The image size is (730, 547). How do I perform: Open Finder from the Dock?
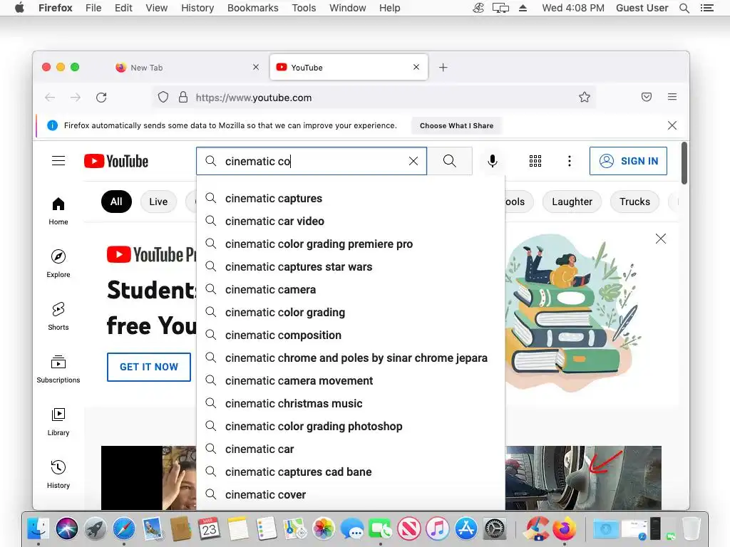(x=38, y=529)
